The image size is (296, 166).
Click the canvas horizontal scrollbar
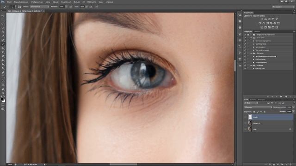(123, 164)
